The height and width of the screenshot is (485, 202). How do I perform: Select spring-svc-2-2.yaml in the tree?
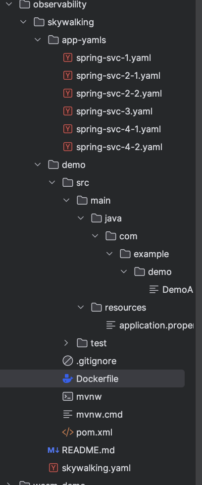(119, 94)
